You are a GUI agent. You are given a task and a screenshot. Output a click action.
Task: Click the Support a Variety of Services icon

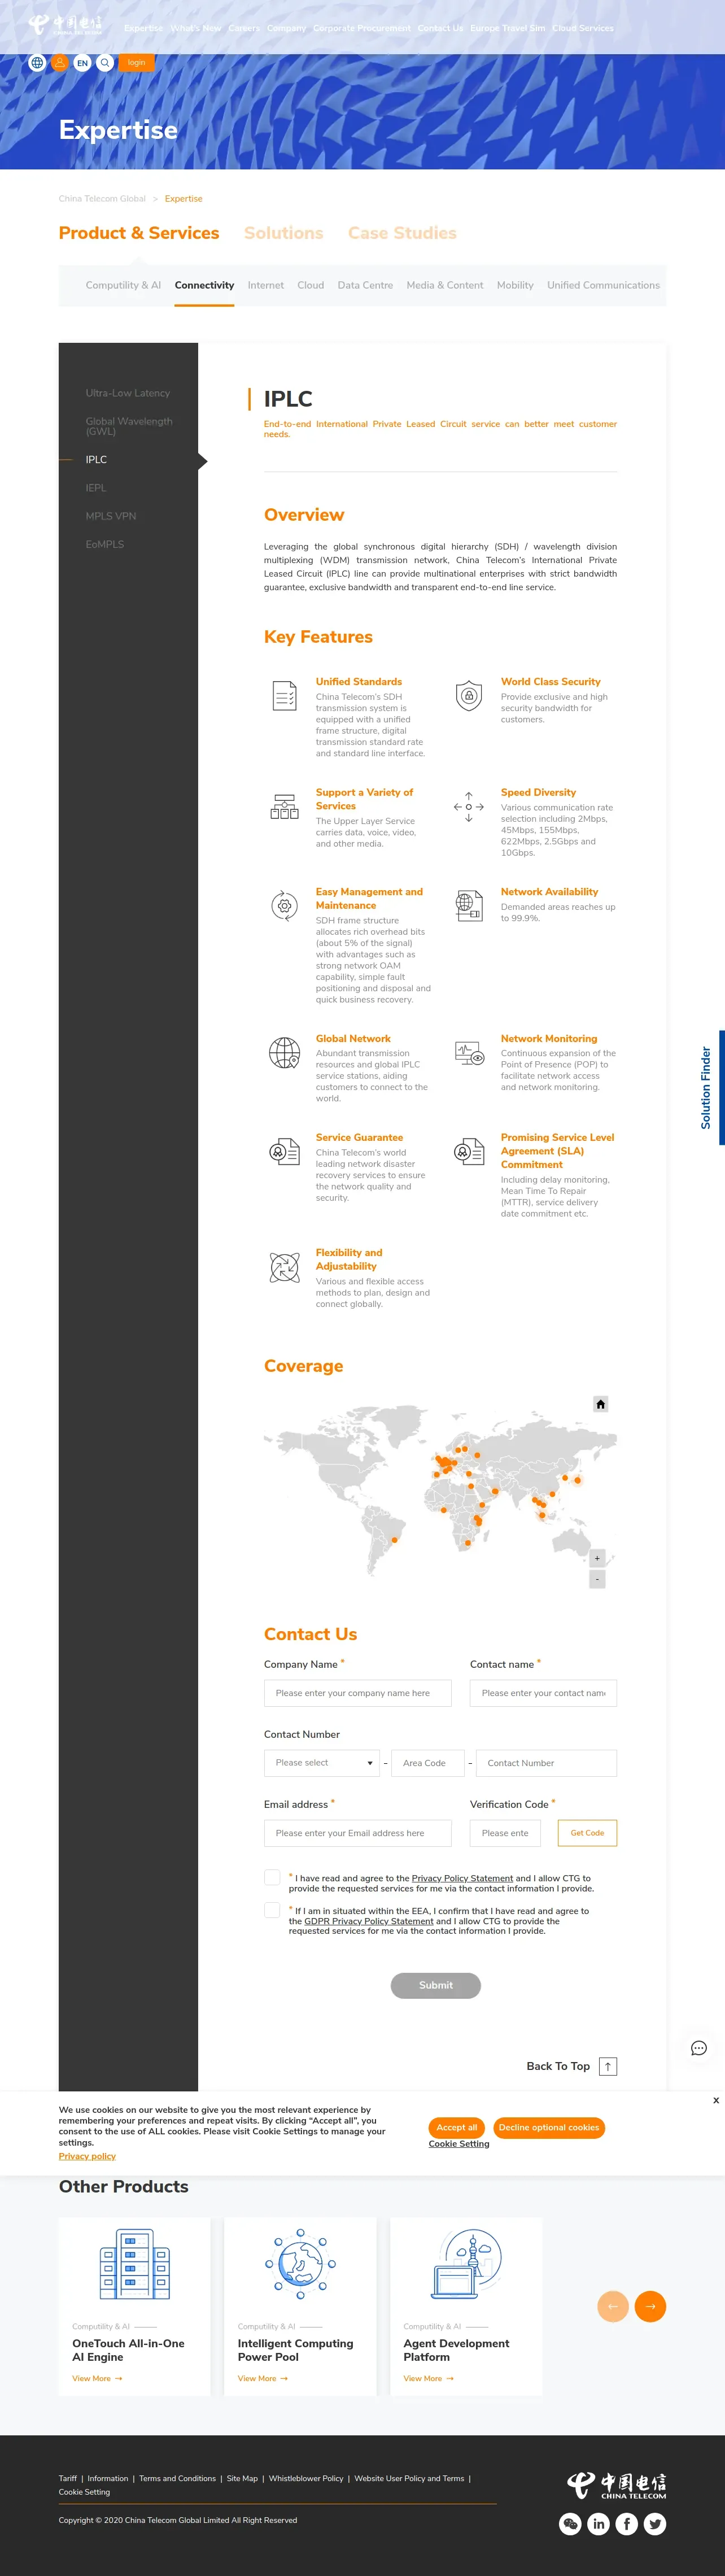point(285,807)
